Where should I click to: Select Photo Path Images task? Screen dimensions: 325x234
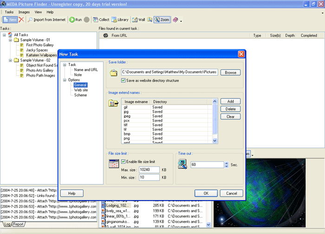click(x=41, y=75)
